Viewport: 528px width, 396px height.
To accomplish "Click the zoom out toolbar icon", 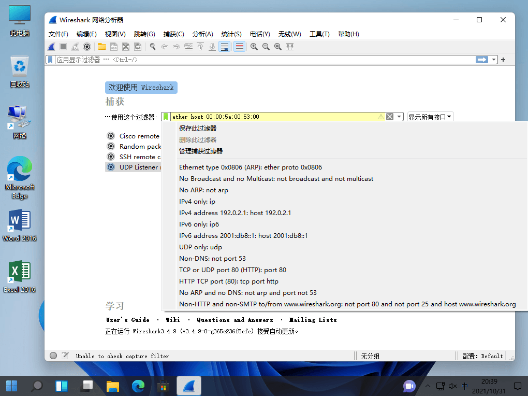I will click(x=266, y=47).
